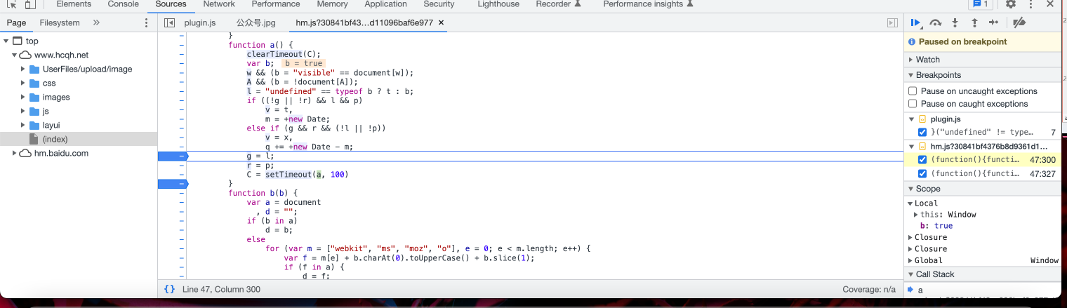
Task: Expand the first Closure scope entry
Action: (x=911, y=238)
